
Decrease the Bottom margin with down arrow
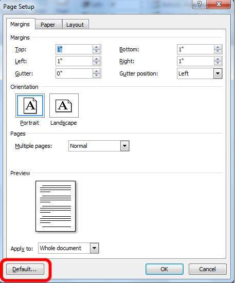click(x=218, y=51)
